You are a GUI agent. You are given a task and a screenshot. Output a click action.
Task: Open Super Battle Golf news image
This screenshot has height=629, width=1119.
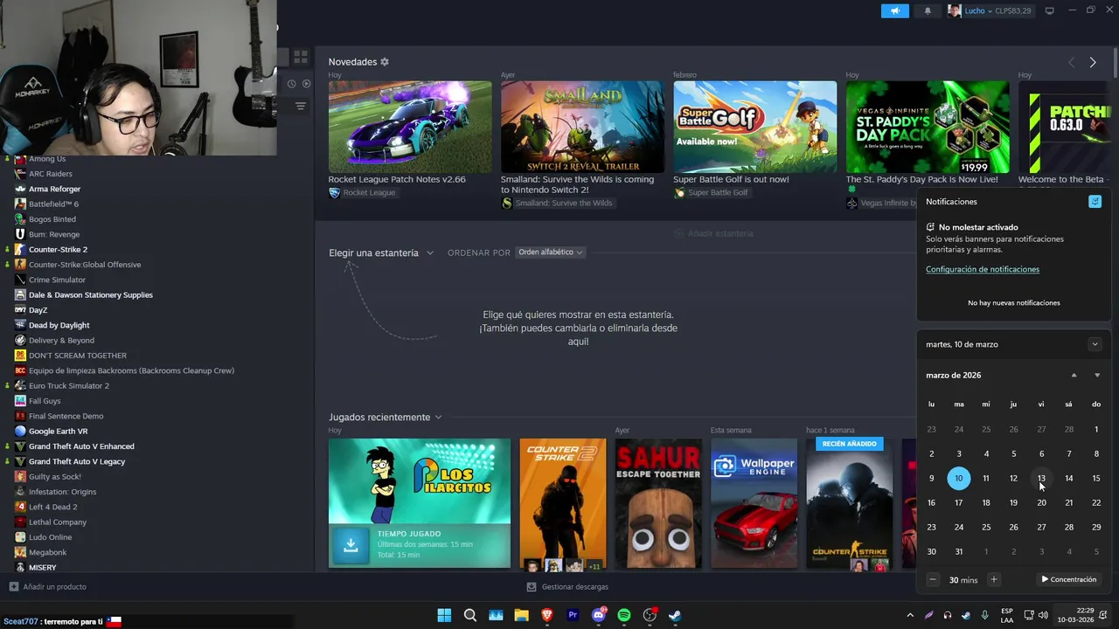(754, 127)
